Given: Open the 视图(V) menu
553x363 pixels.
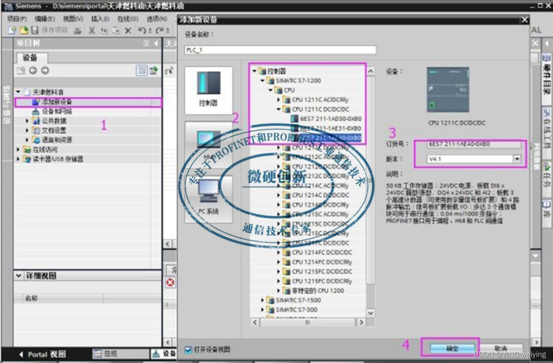Looking at the screenshot, I should 73,19.
